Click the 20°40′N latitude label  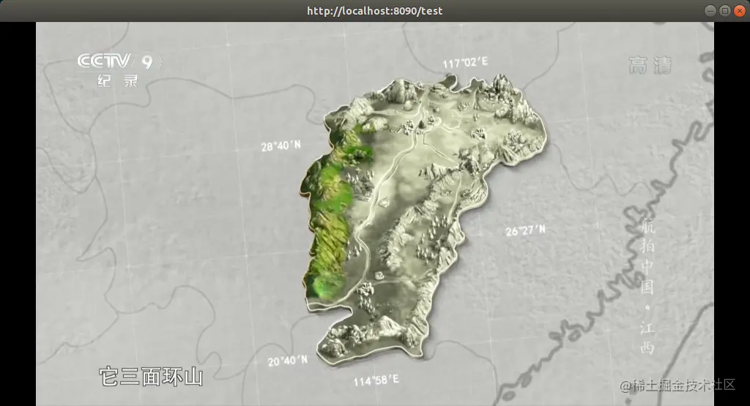click(x=287, y=361)
